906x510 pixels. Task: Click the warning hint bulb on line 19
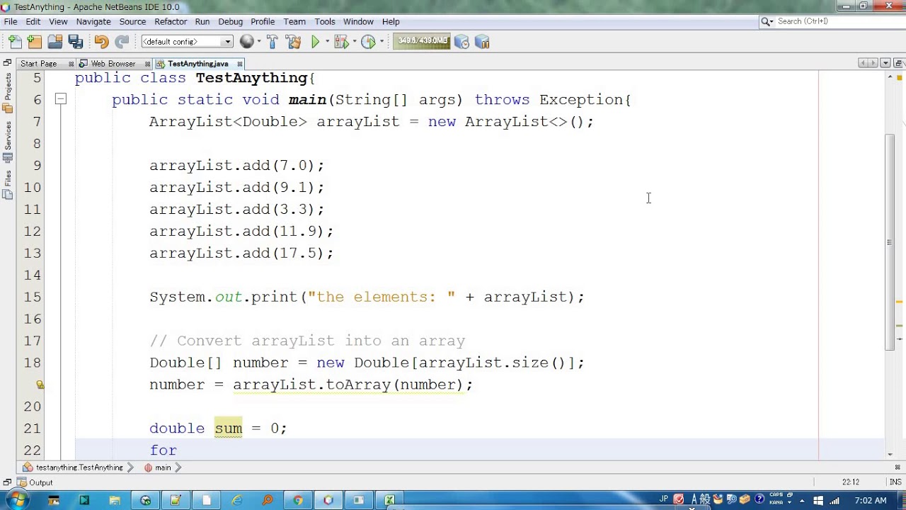click(40, 385)
